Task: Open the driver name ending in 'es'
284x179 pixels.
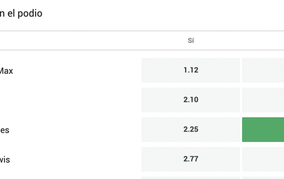Action: (4, 130)
